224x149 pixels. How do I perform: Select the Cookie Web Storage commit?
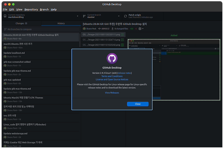coord(41,144)
